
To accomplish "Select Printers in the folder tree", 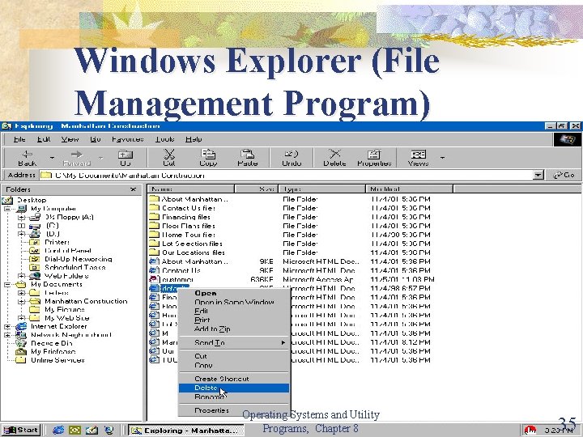I will 57,242.
